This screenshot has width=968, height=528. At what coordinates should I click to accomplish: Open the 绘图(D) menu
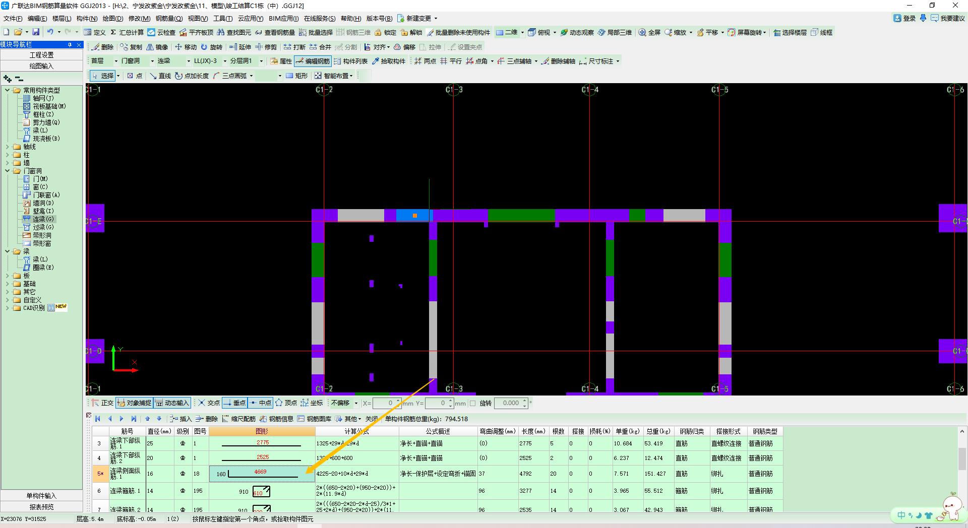pyautogui.click(x=112, y=18)
